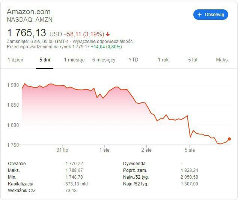Click the Obserwuj follow button
The width and height of the screenshot is (238, 200).
[x=211, y=15]
